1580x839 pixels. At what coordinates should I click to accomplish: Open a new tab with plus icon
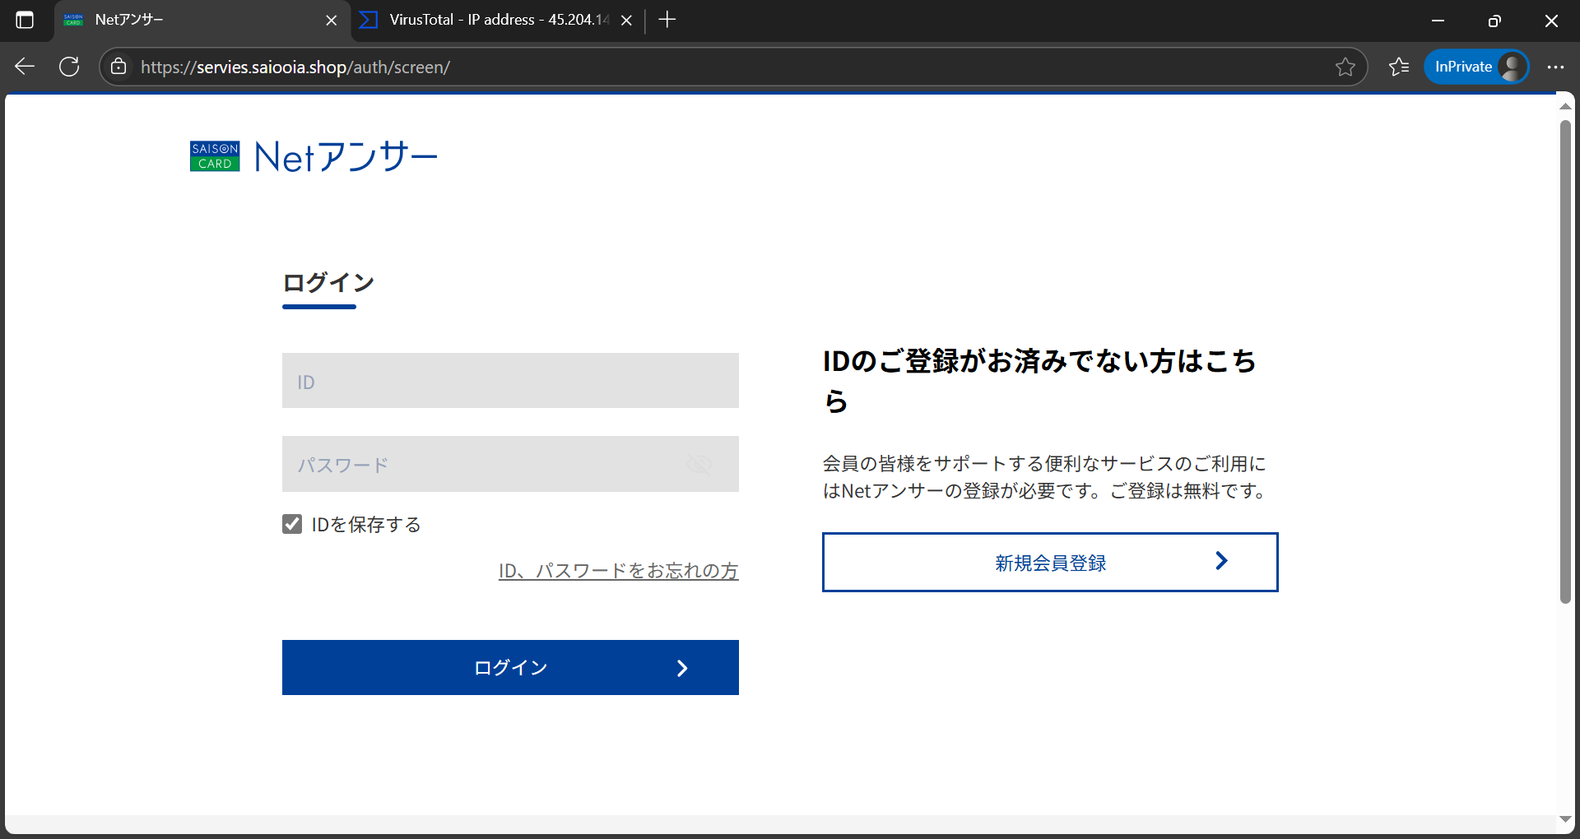pos(667,20)
